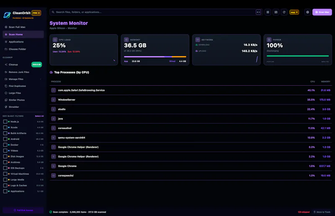The height and width of the screenshot is (216, 335).
Task: Click the memory usage bar
Action: pyautogui.click(x=155, y=57)
